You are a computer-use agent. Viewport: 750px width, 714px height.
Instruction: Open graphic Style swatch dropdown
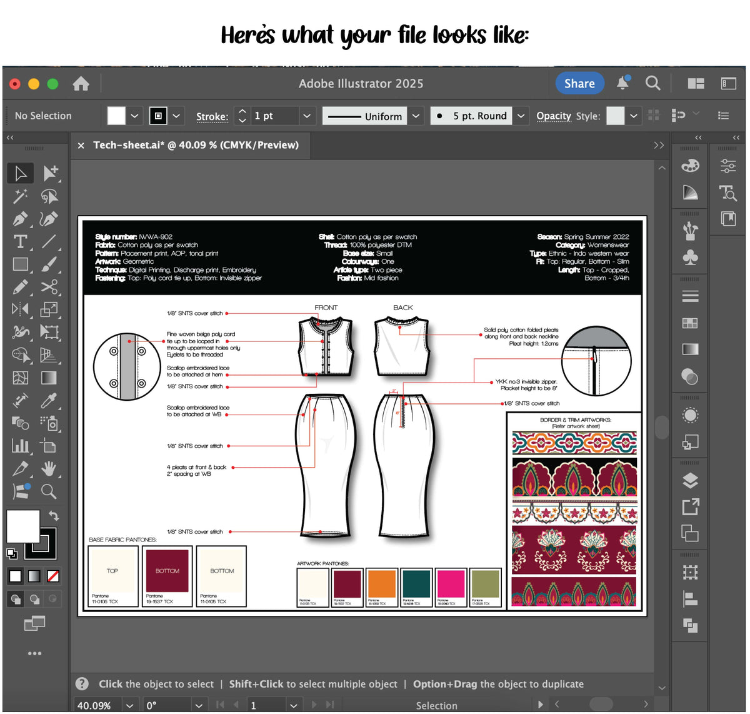(x=634, y=116)
